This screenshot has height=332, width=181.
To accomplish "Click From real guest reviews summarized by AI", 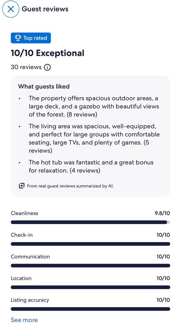I will (x=70, y=186).
